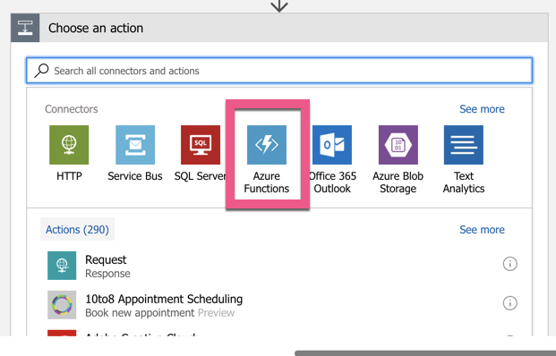Click the Azure Blob Storage label text
556x356 pixels.
pyautogui.click(x=398, y=182)
